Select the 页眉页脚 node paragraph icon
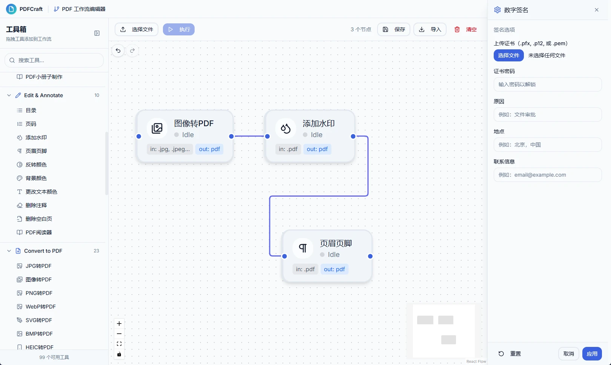The height and width of the screenshot is (365, 611). tap(302, 248)
